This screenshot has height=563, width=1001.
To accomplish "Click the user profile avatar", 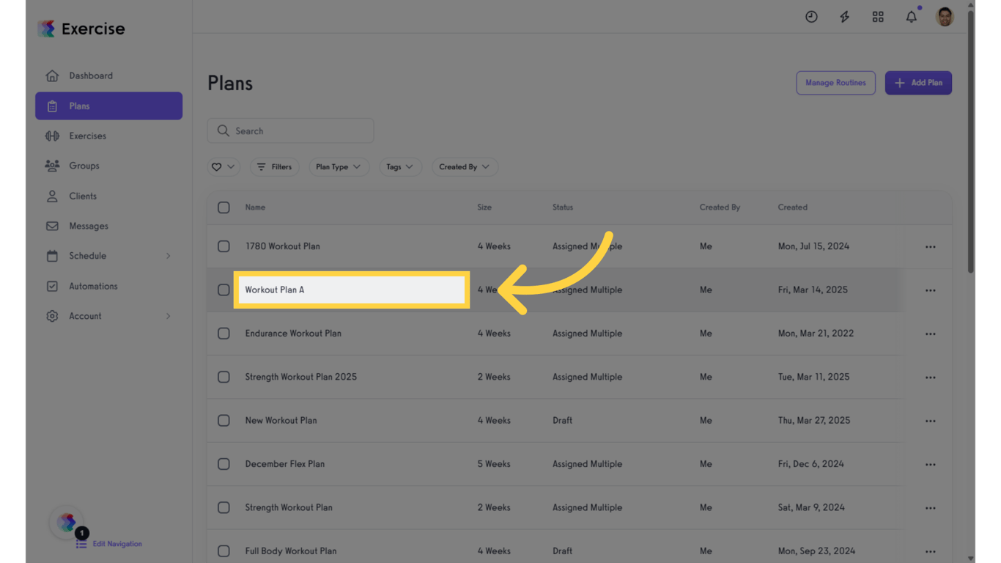I will 945,16.
